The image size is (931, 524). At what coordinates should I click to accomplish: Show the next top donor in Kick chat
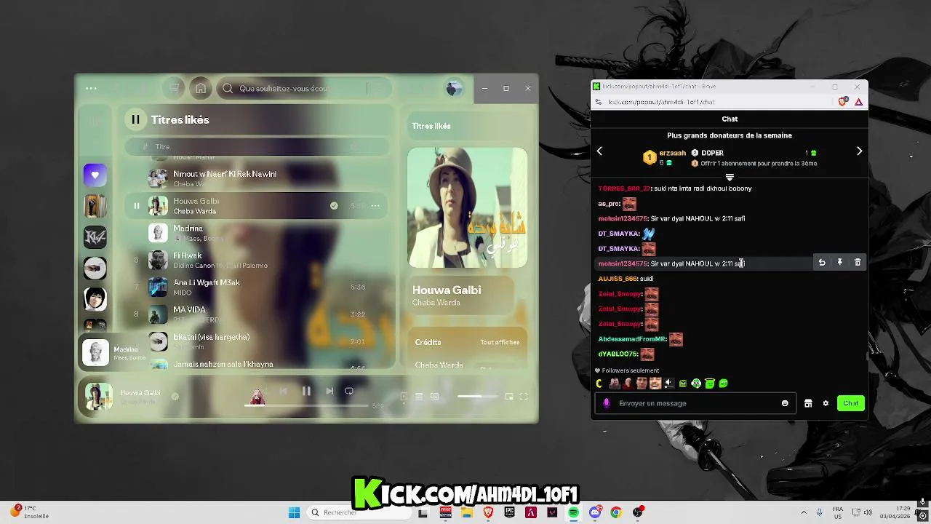859,151
